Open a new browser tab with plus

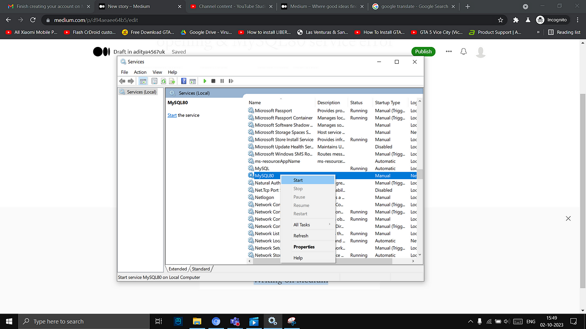point(468,6)
